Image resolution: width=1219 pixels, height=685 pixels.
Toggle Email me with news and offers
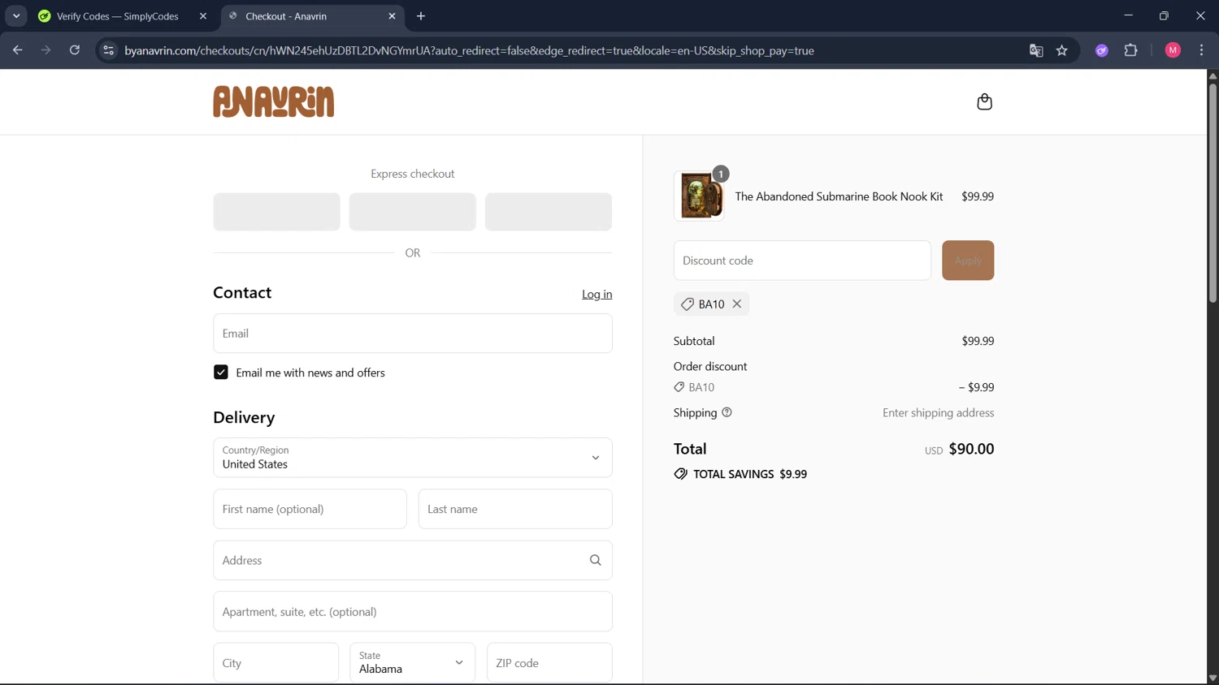[x=220, y=373]
